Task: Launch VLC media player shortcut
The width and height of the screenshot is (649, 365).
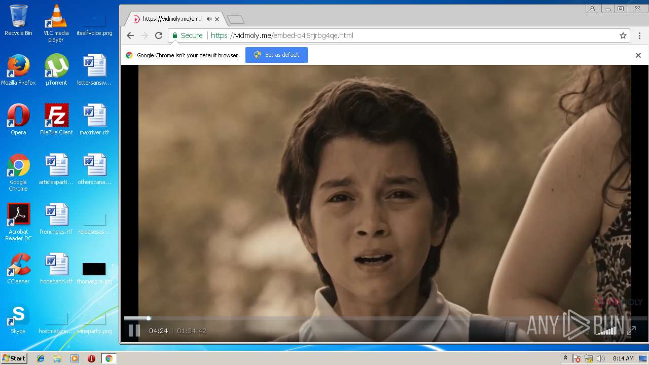Action: [56, 23]
